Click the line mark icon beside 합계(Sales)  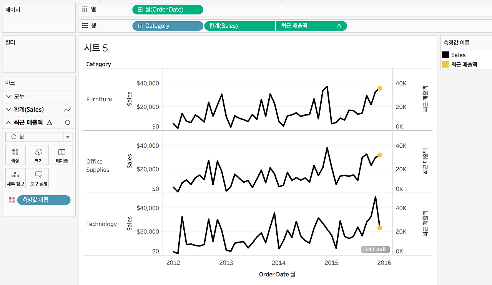pos(68,110)
